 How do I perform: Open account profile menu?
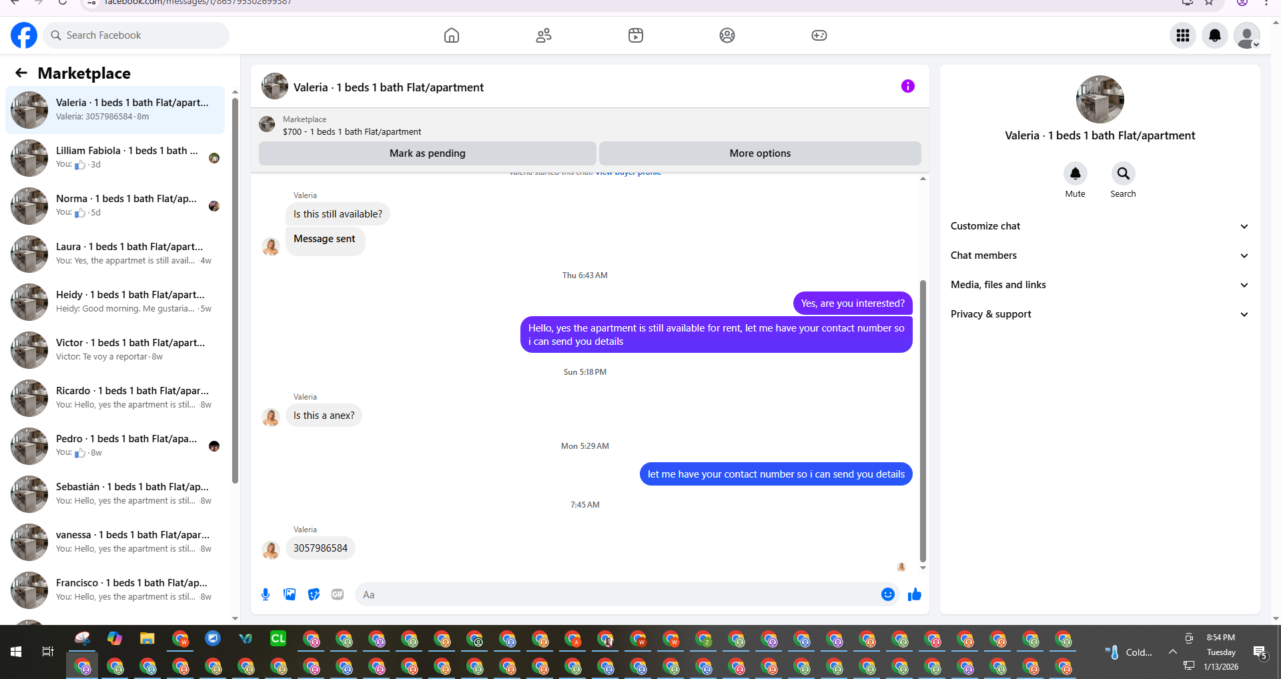pos(1247,35)
